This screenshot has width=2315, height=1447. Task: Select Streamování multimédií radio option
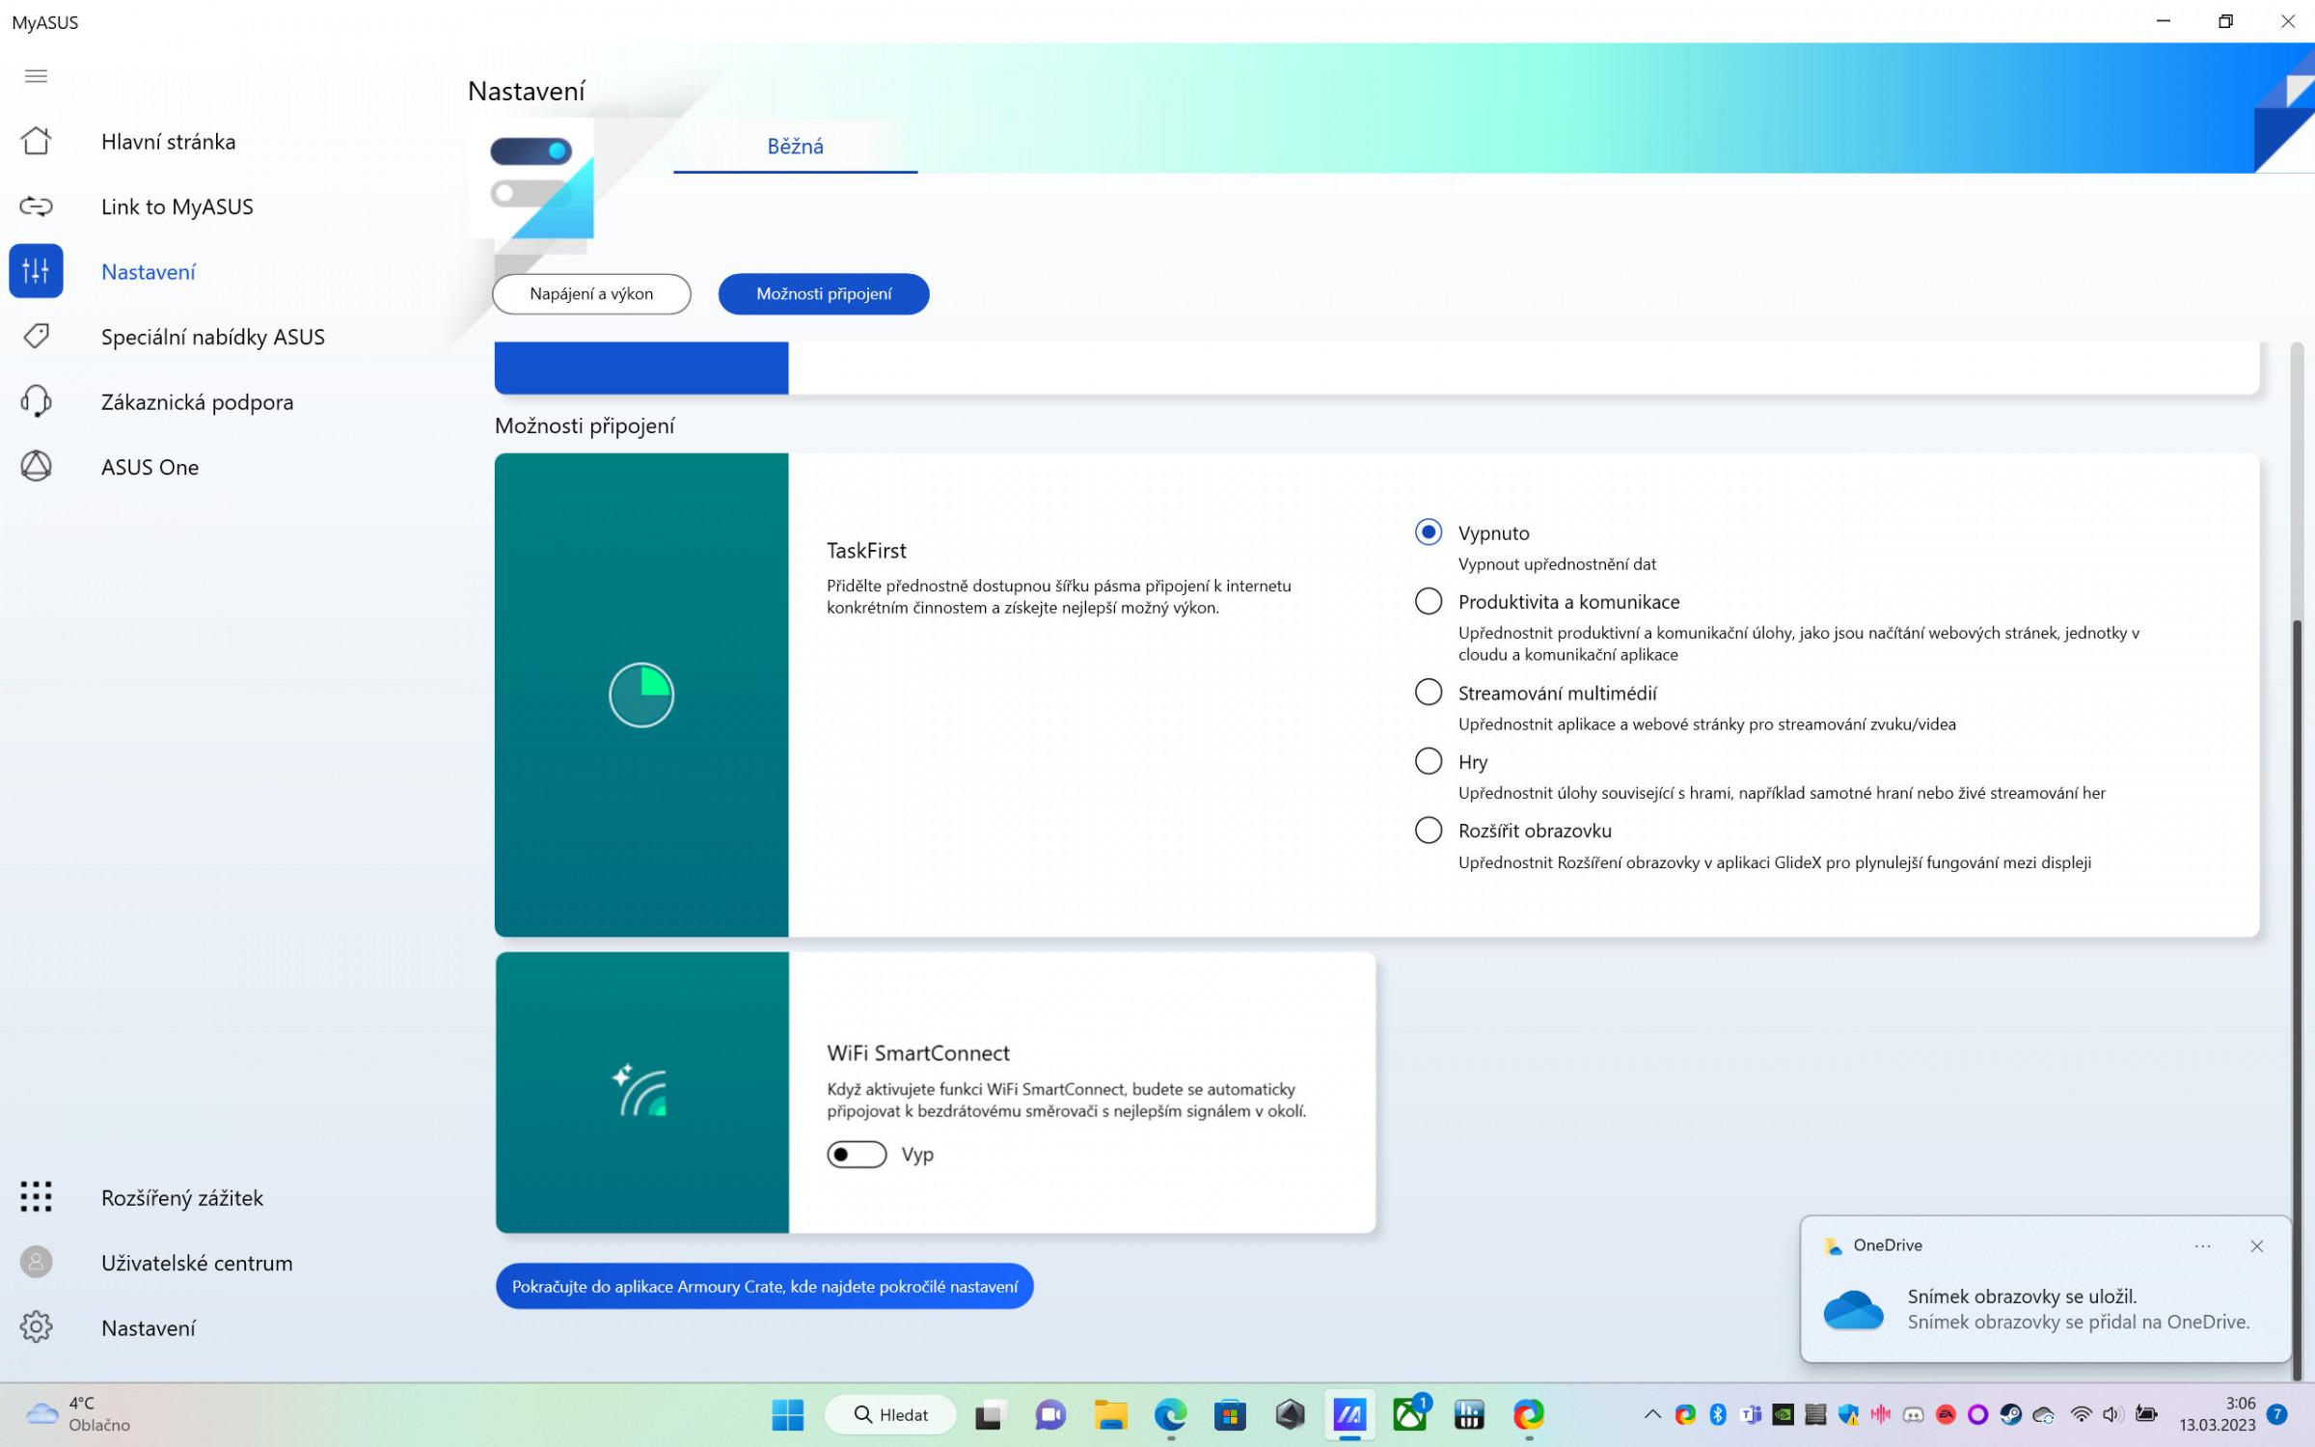click(x=1428, y=692)
